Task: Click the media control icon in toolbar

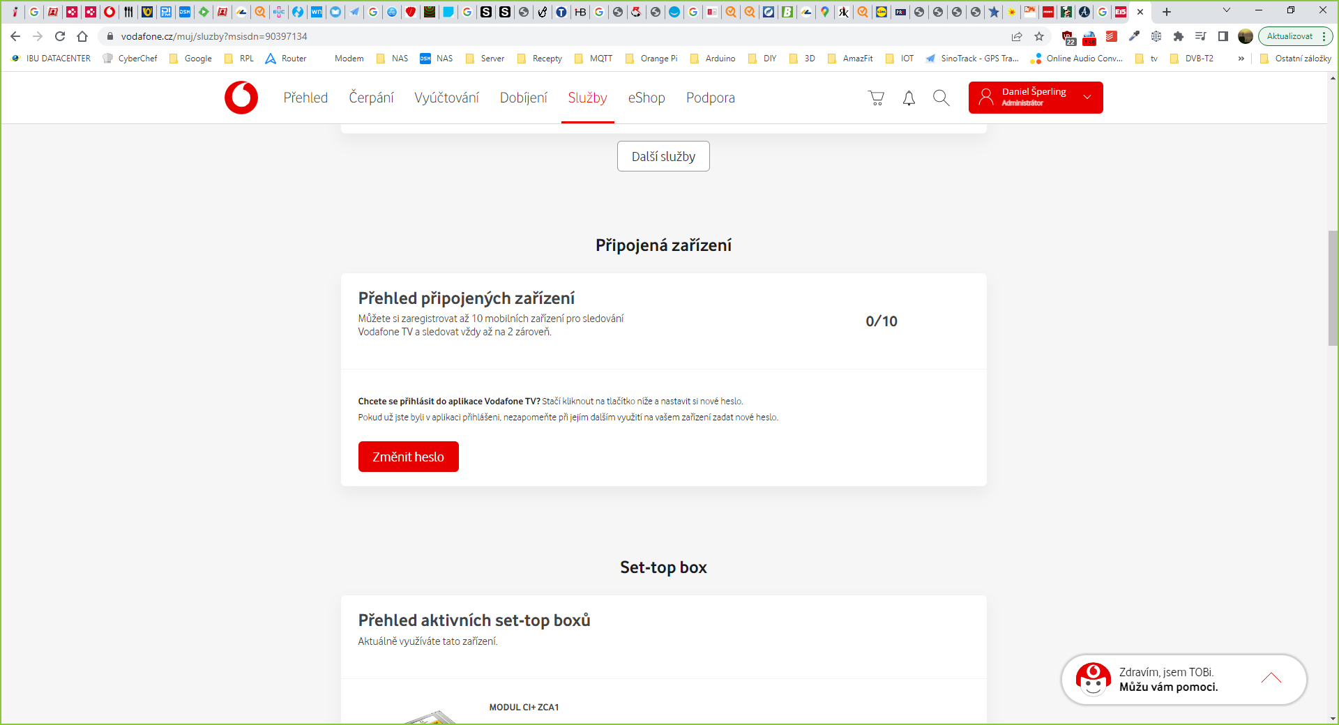Action: (x=1201, y=36)
